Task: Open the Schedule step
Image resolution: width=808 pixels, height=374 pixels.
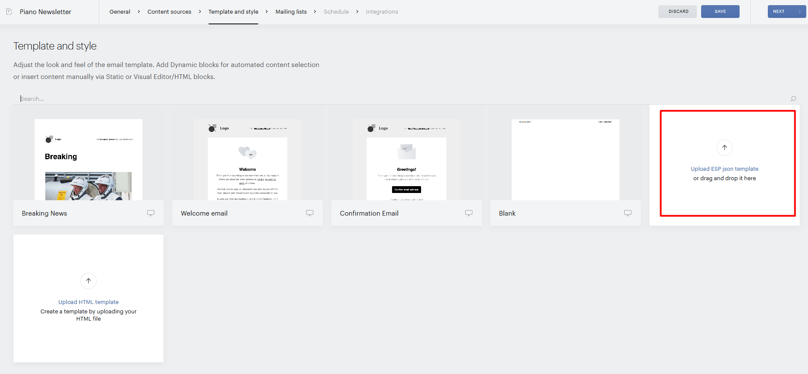Action: click(x=336, y=12)
